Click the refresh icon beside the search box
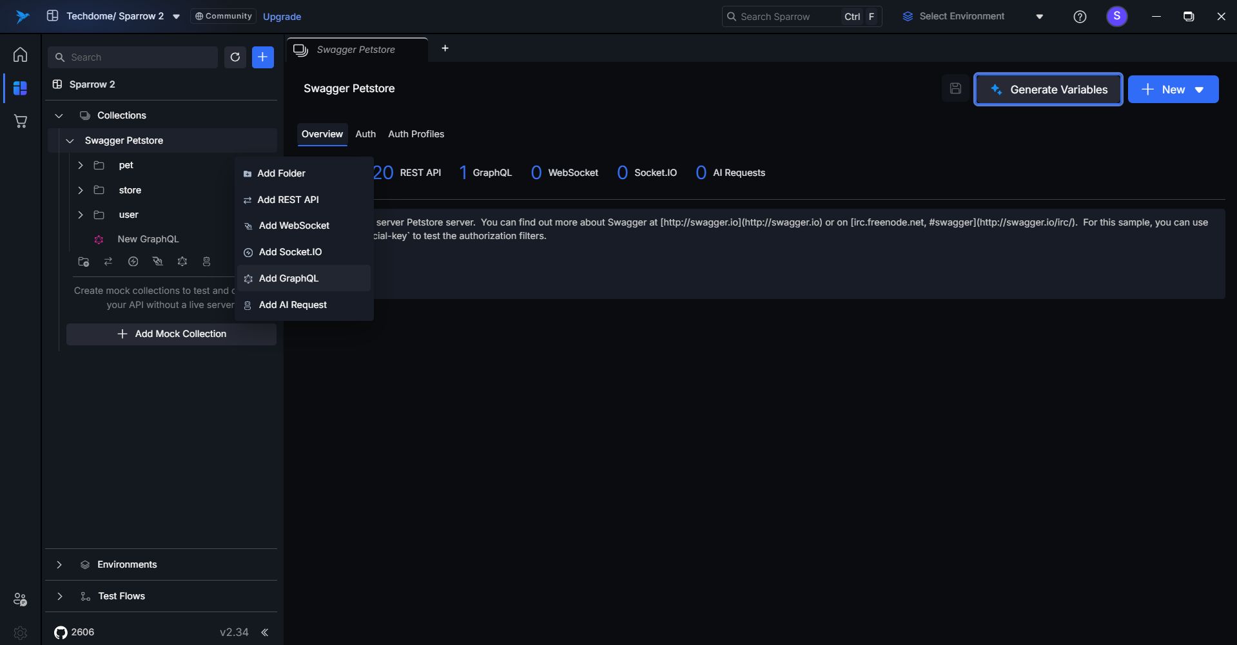The height and width of the screenshot is (645, 1237). point(235,57)
